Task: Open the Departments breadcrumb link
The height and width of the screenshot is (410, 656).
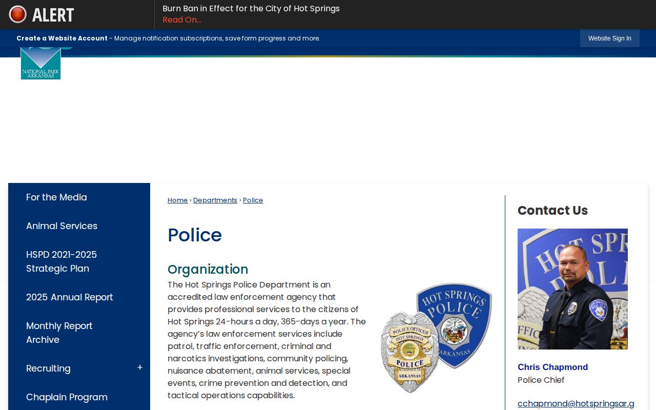Action: coord(215,200)
